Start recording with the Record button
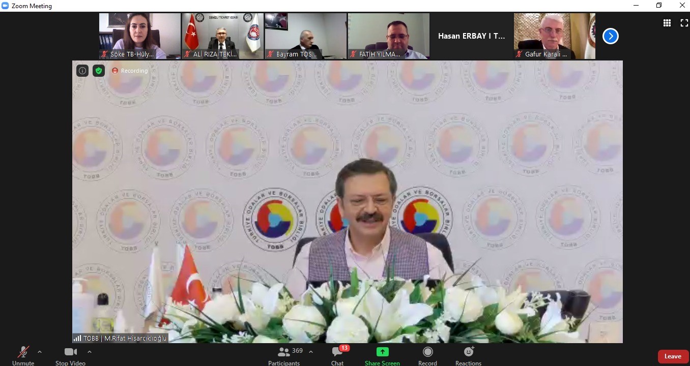This screenshot has width=690, height=366. point(427,355)
